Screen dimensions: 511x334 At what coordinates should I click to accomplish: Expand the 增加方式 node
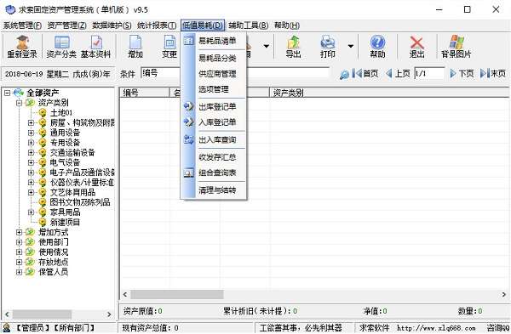[19, 232]
